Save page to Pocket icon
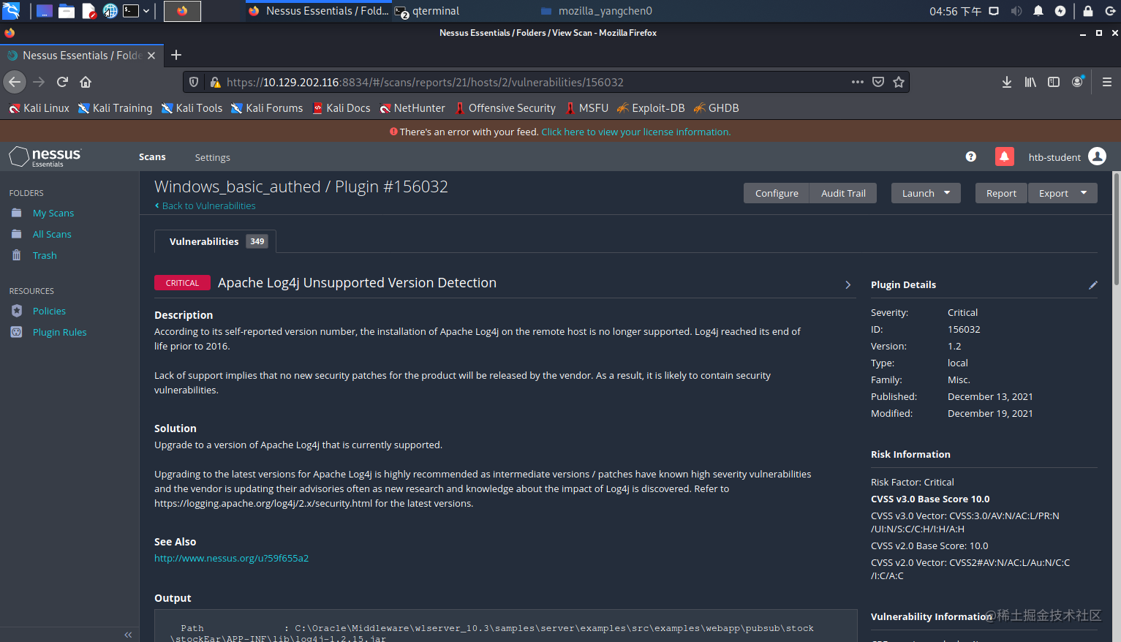 (878, 82)
